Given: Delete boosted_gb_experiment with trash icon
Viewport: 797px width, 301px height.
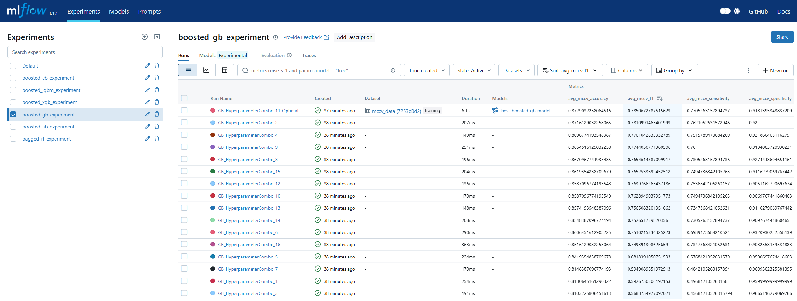Looking at the screenshot, I should click(x=157, y=114).
